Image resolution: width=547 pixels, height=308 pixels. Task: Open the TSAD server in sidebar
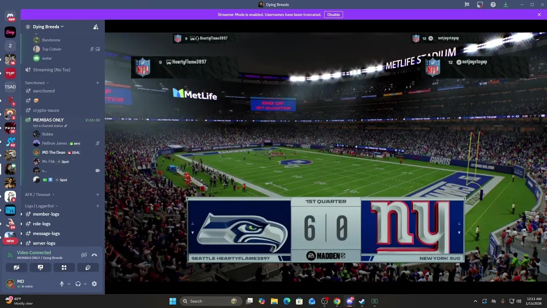[x=10, y=87]
